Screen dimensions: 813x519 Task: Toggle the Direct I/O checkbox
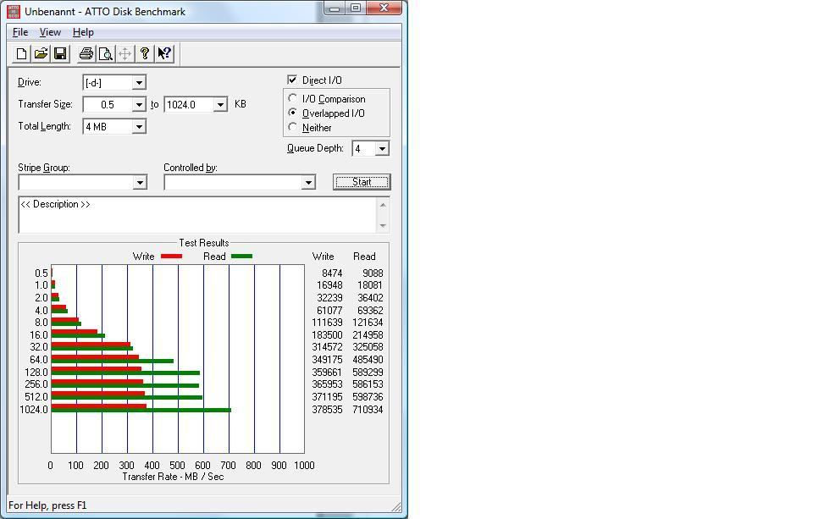tap(292, 80)
